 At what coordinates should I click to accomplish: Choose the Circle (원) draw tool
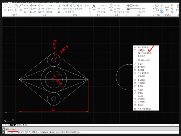16,7
